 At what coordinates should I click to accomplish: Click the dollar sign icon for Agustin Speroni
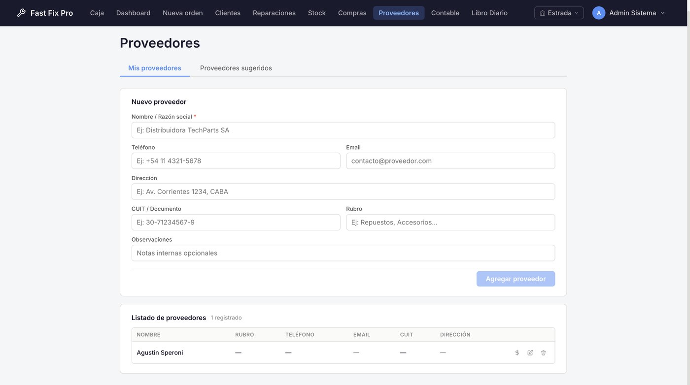tap(517, 353)
